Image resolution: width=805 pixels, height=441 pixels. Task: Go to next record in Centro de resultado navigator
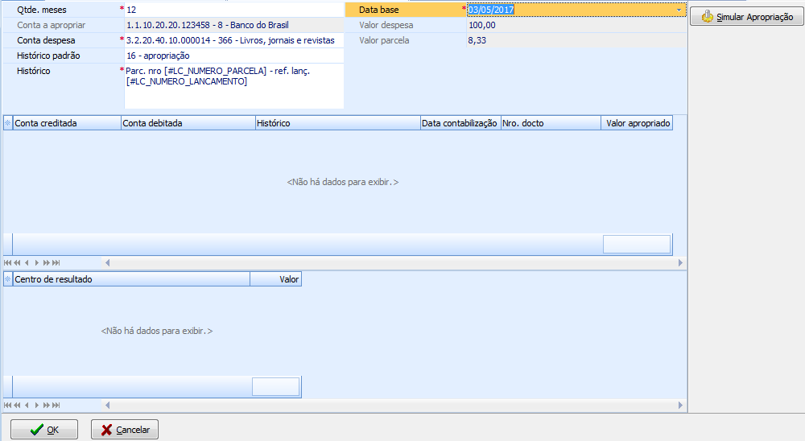click(x=36, y=405)
